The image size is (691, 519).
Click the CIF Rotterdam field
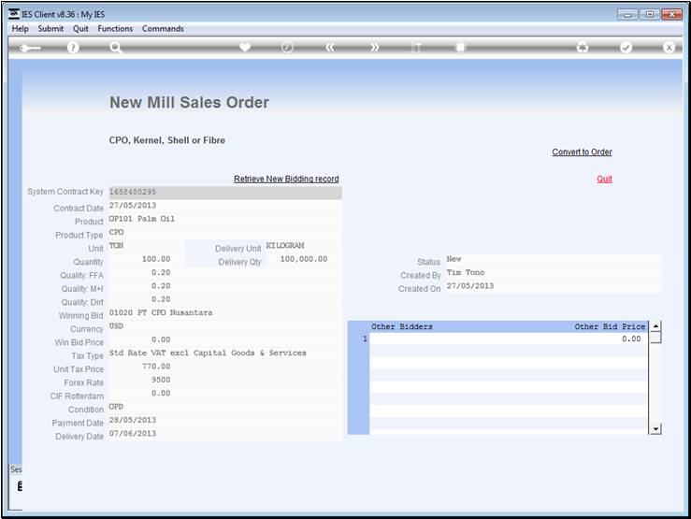point(225,394)
